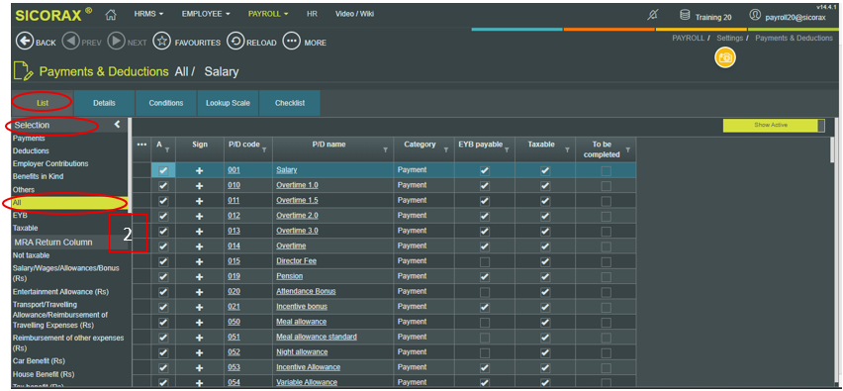Select the All filter
This screenshot has height=391, width=843.
[x=69, y=203]
